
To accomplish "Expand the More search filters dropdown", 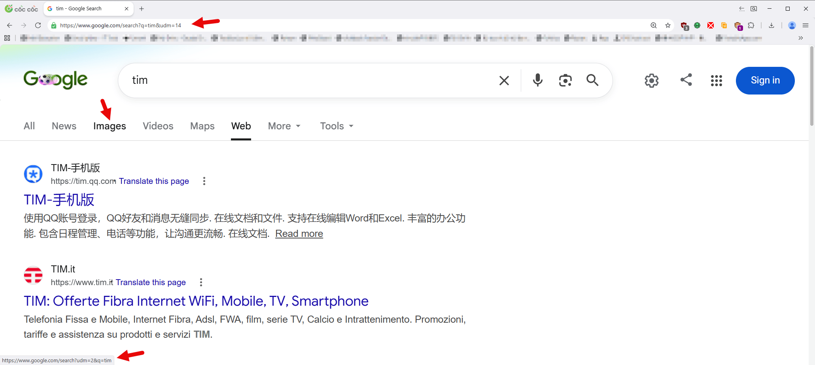I will pos(284,126).
